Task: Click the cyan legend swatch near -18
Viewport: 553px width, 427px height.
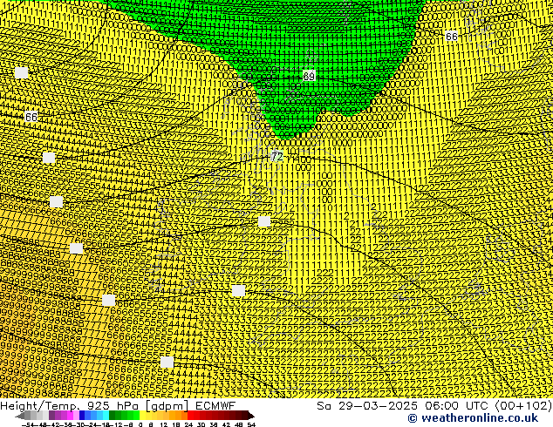Action: 106,416
